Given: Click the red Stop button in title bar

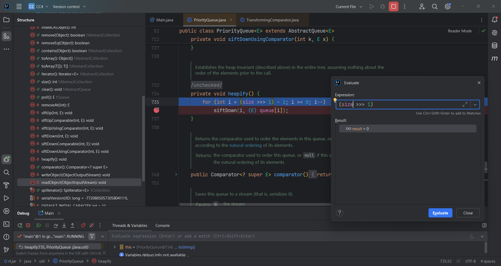Looking at the screenshot, I should click(393, 7).
